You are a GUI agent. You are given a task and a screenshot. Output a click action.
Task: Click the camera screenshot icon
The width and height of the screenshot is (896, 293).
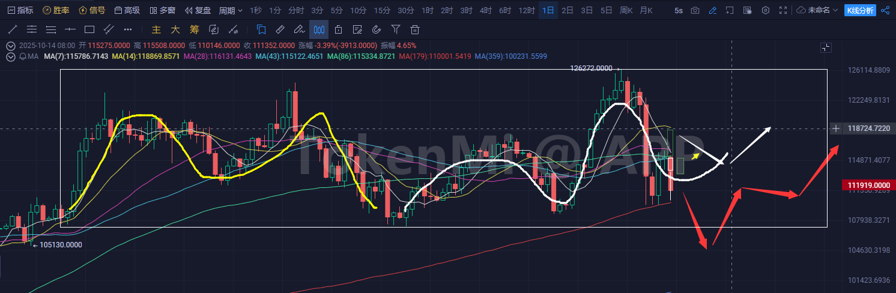tap(695, 10)
